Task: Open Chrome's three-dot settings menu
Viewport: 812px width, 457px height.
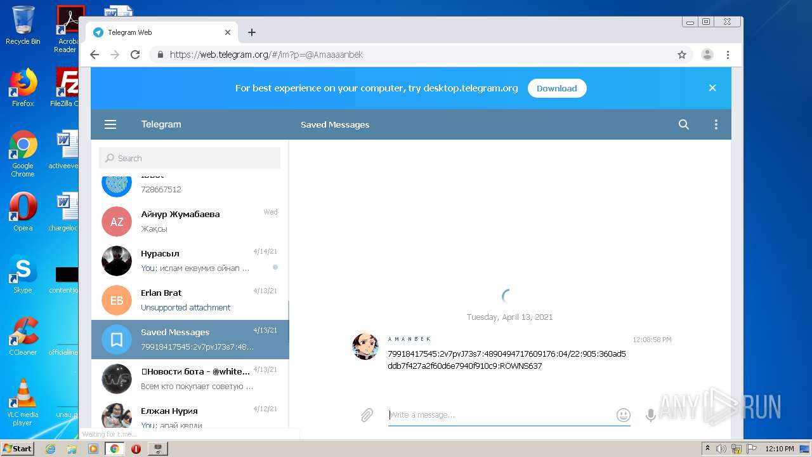Action: point(728,55)
